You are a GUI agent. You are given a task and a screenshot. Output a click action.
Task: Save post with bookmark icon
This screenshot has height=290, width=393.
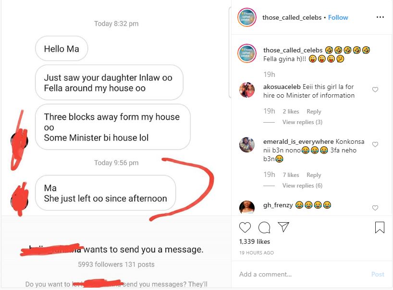coord(380,227)
